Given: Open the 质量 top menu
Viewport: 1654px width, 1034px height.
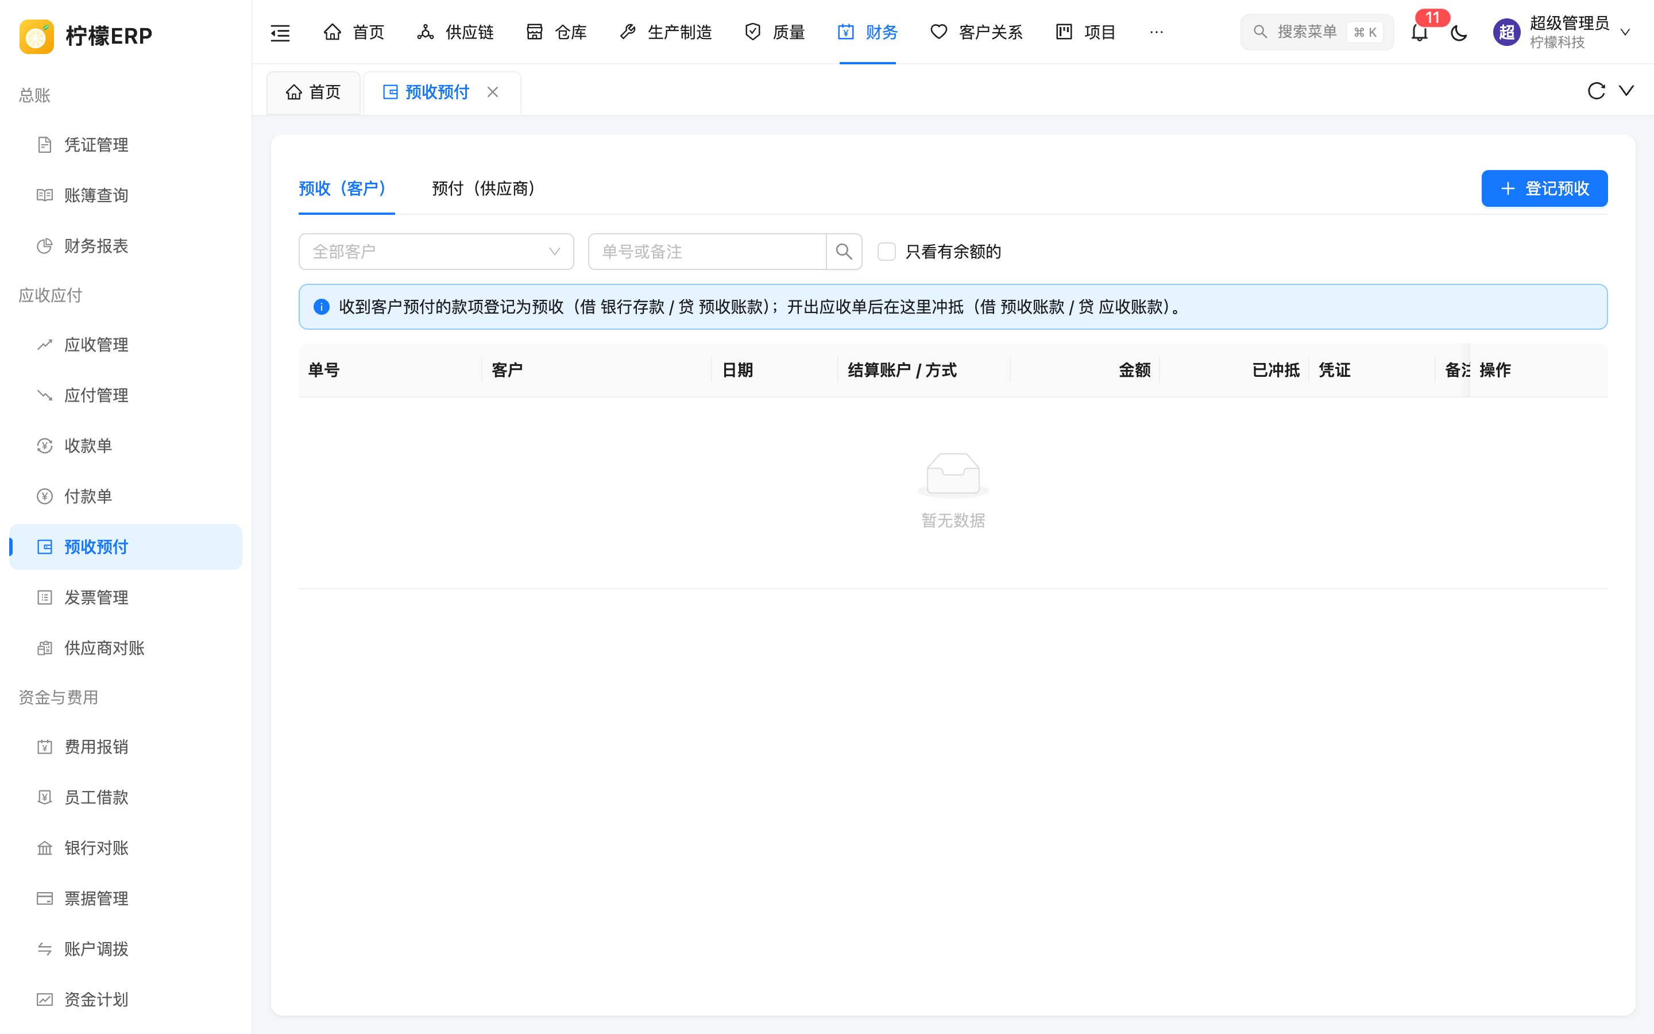Looking at the screenshot, I should point(774,32).
